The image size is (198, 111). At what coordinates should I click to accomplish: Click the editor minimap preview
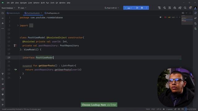[187, 20]
